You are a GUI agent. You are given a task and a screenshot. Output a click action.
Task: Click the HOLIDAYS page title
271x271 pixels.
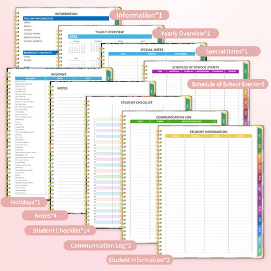click(x=59, y=74)
